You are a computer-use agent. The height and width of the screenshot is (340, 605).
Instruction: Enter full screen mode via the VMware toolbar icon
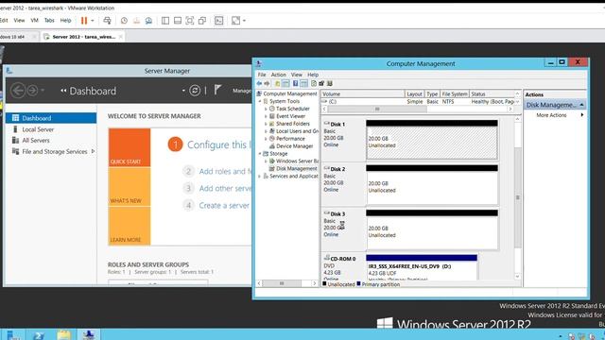tap(190, 21)
